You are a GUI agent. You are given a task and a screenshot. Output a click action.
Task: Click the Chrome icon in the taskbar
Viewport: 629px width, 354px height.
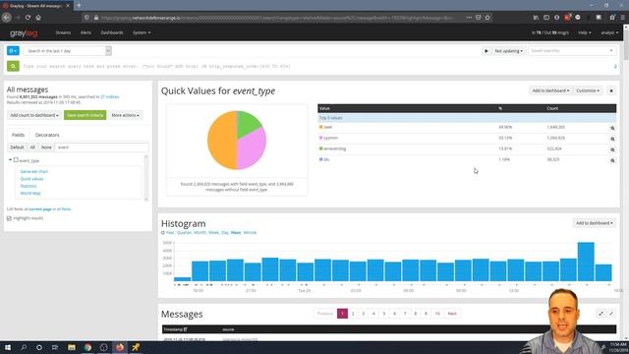87,347
